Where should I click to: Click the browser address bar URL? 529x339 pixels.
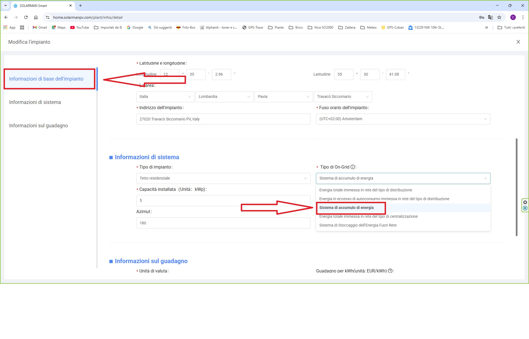click(x=88, y=17)
